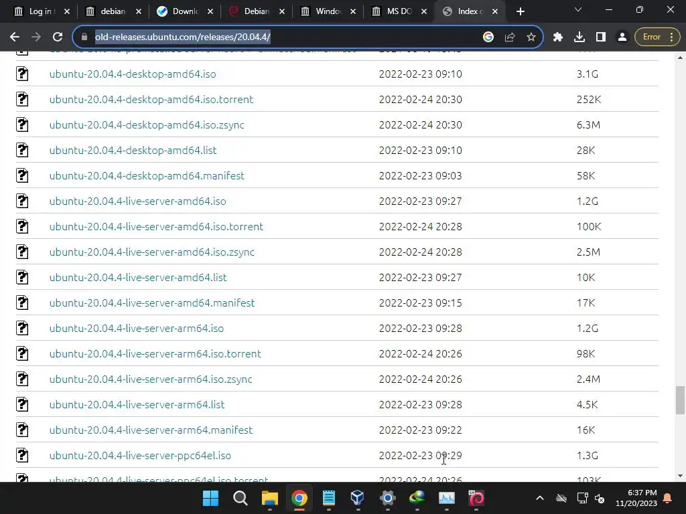Click file icon beside live-server-amd64.iso row
This screenshot has height=514, width=686.
[x=22, y=201]
